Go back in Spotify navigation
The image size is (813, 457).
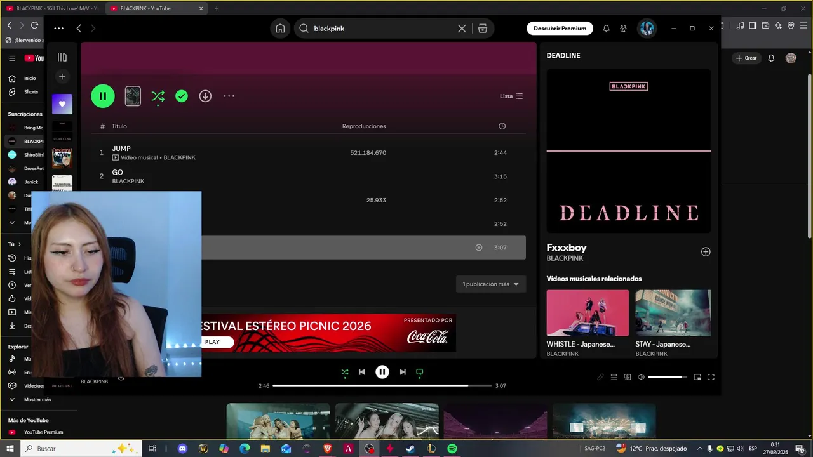[79, 29]
